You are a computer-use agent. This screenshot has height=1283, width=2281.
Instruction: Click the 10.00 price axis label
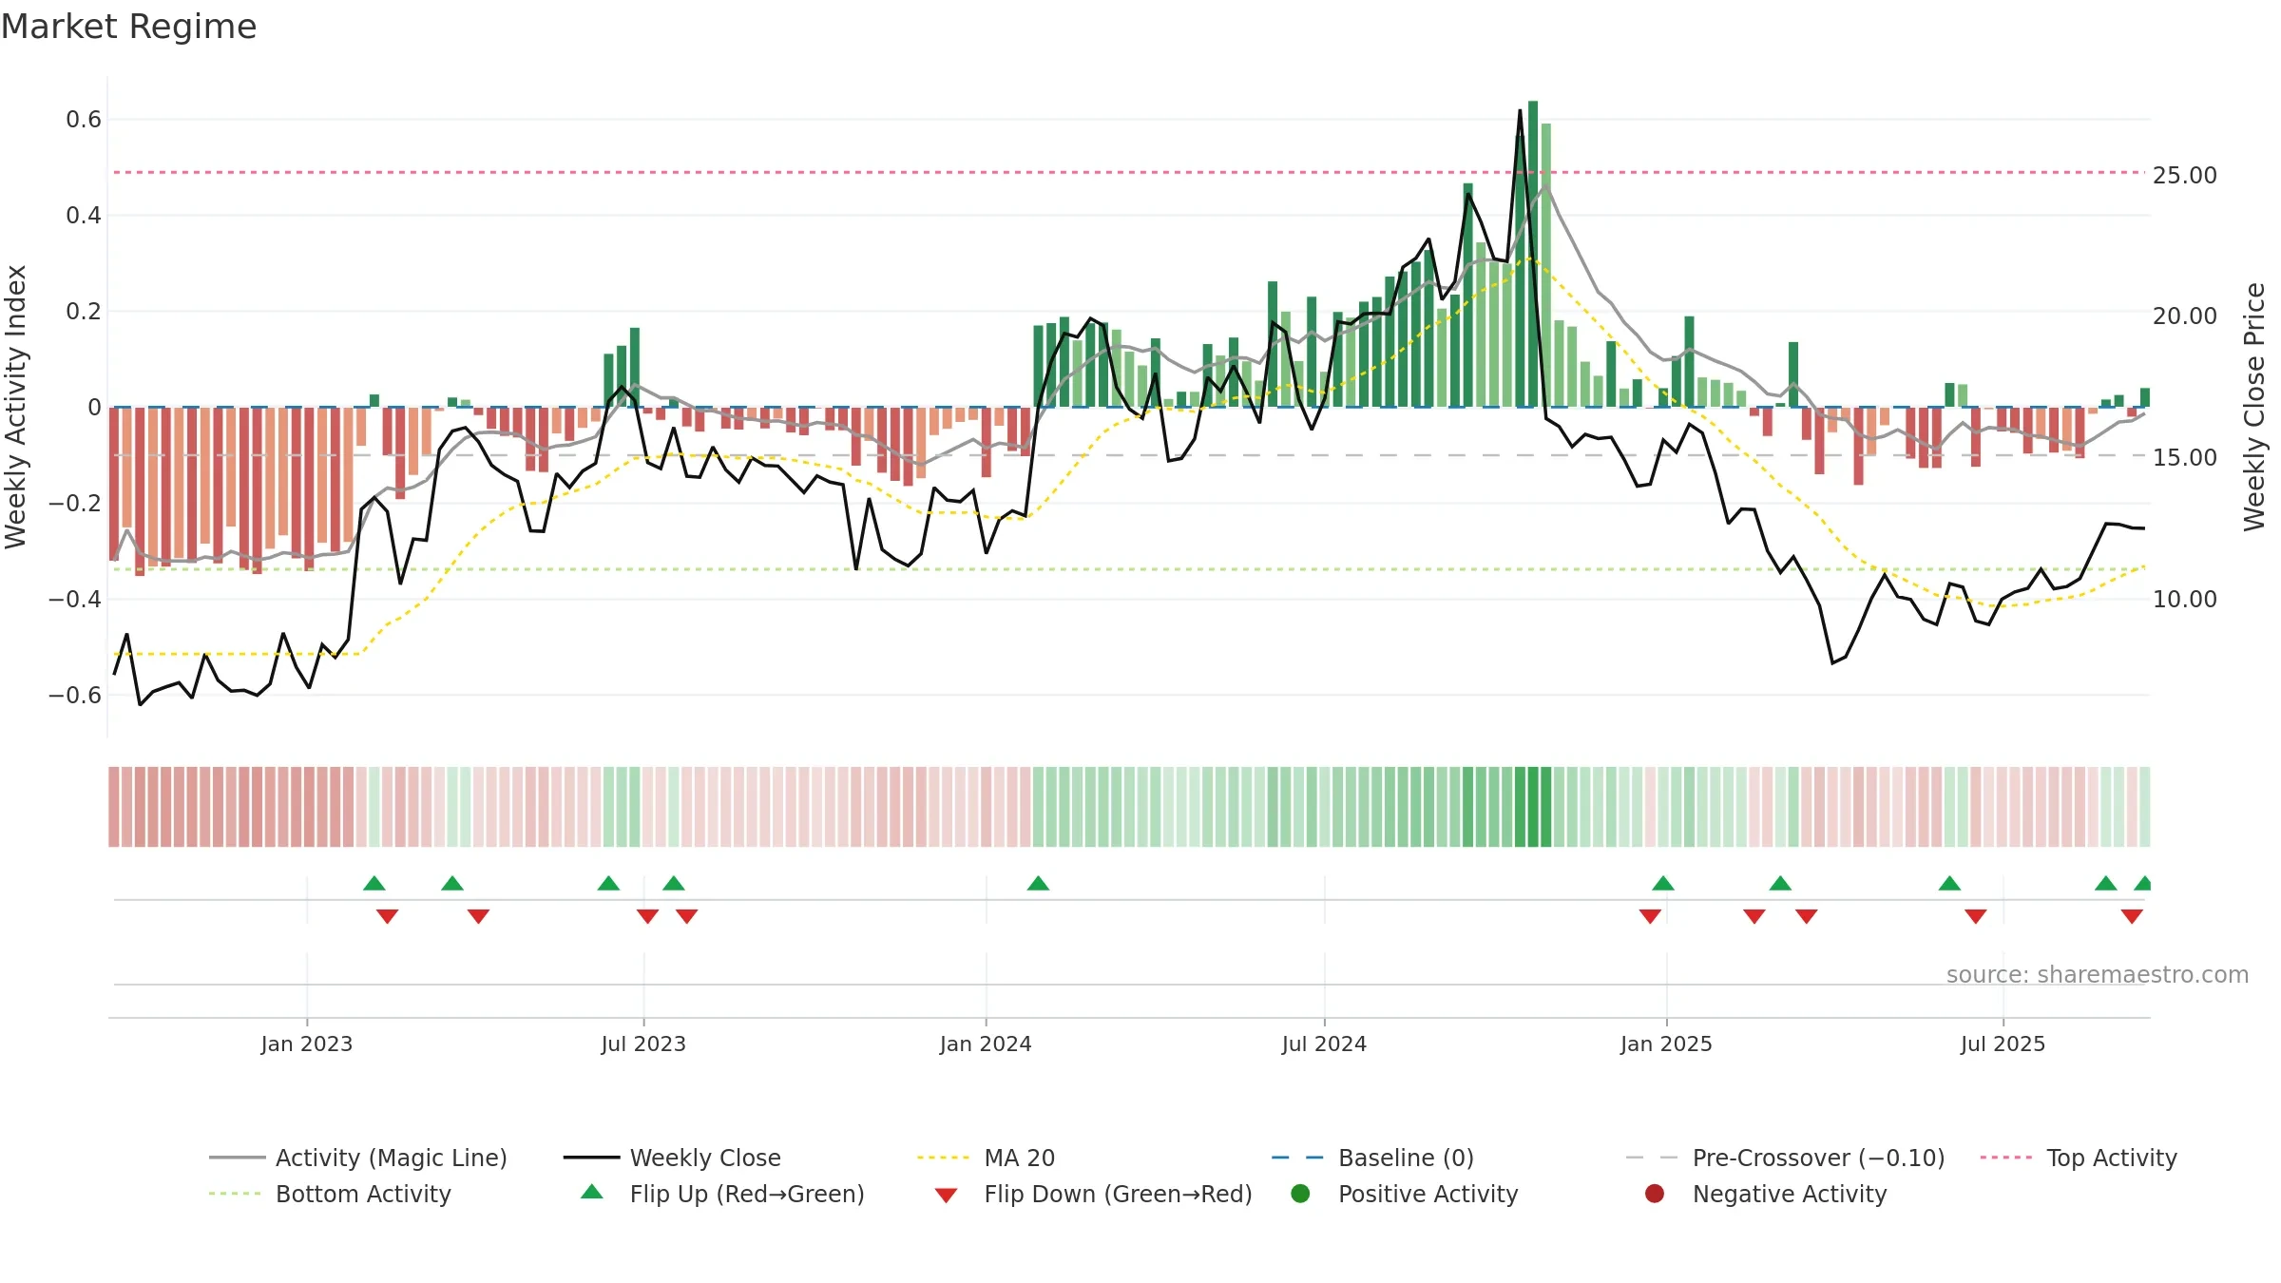click(x=2185, y=599)
